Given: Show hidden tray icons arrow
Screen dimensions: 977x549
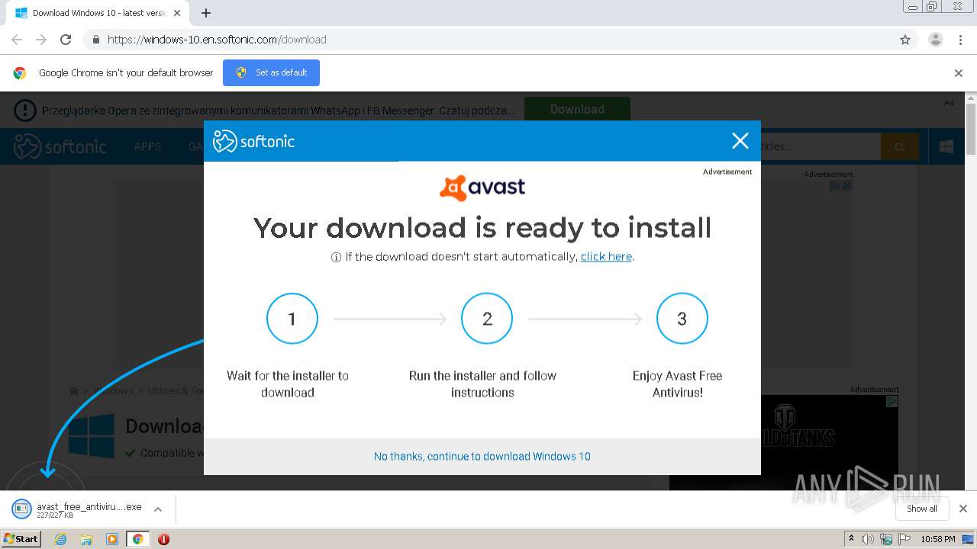Looking at the screenshot, I should [x=851, y=539].
